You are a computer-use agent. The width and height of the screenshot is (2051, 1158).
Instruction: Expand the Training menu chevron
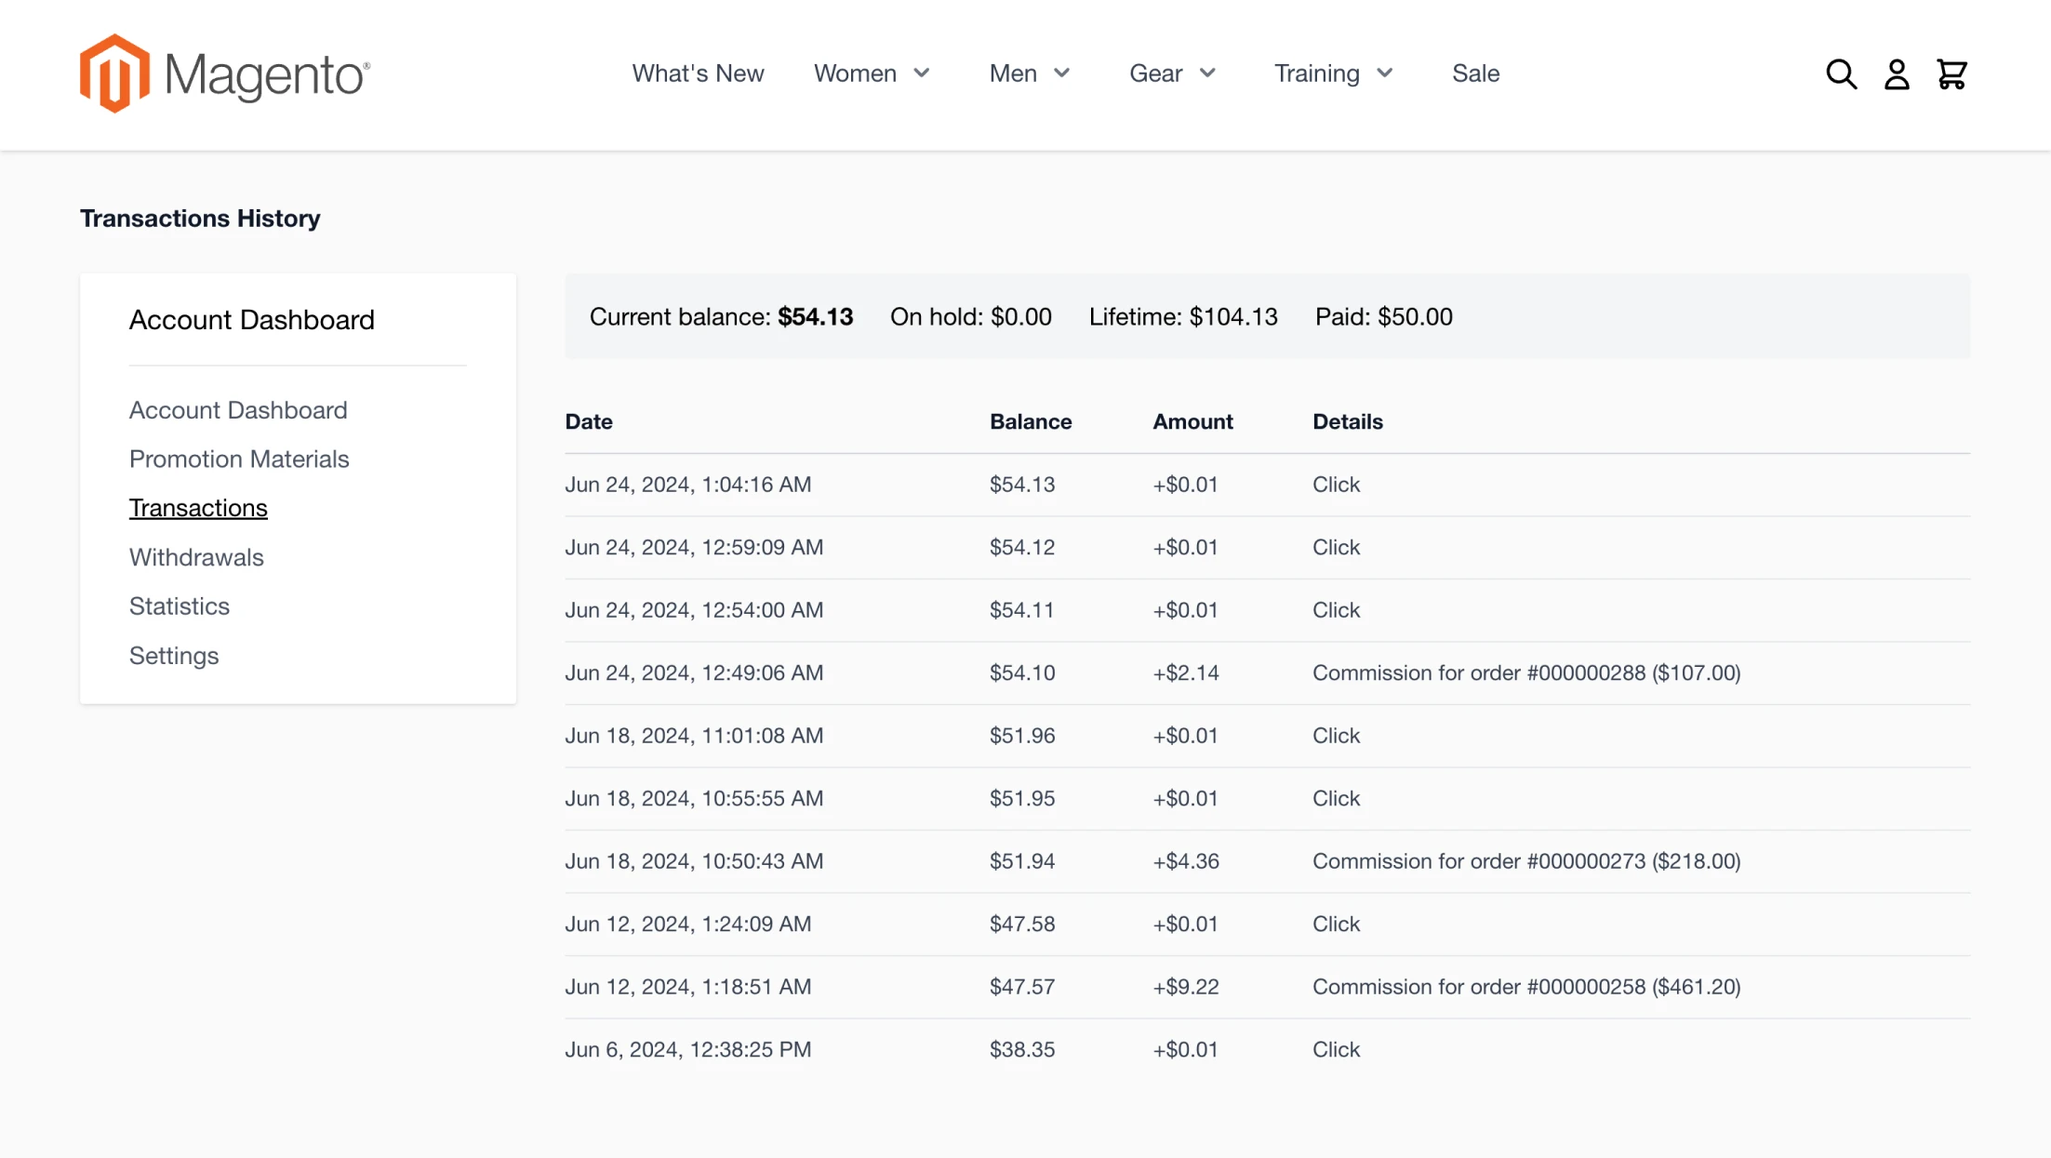[1384, 73]
